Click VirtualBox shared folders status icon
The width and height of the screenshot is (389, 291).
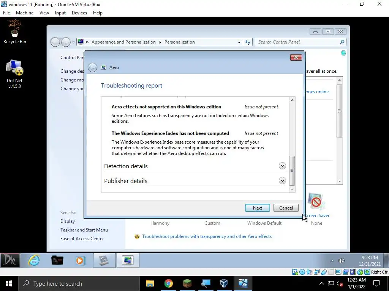pyautogui.click(x=331, y=272)
